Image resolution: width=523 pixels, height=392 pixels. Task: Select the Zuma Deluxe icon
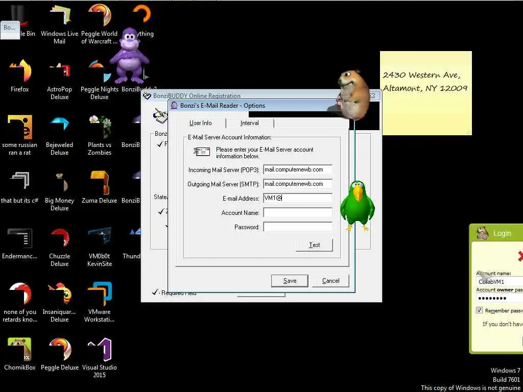point(100,187)
